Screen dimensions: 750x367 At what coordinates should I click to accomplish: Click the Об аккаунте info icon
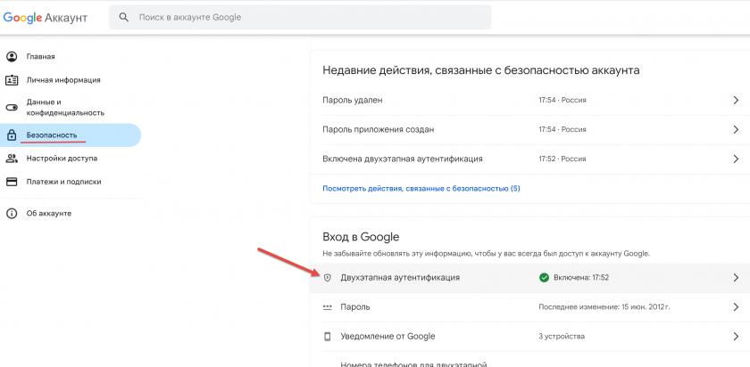[12, 214]
